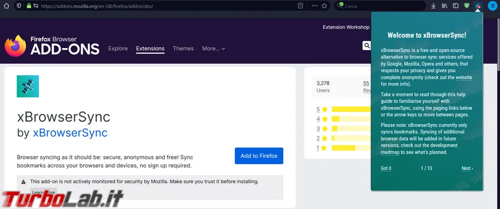
Task: Click the 3,278 Users count
Action: click(x=323, y=86)
